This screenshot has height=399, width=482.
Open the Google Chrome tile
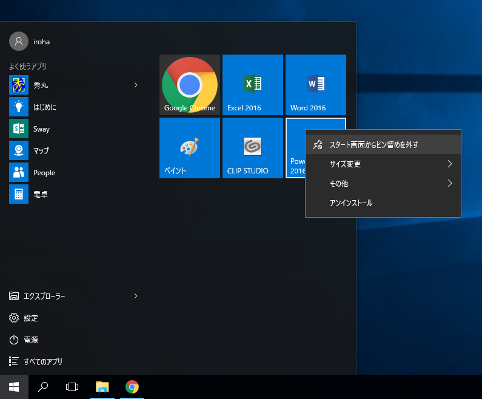click(x=189, y=85)
